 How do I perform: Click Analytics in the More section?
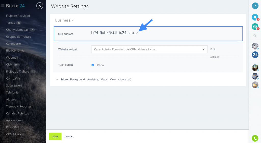coord(93,80)
